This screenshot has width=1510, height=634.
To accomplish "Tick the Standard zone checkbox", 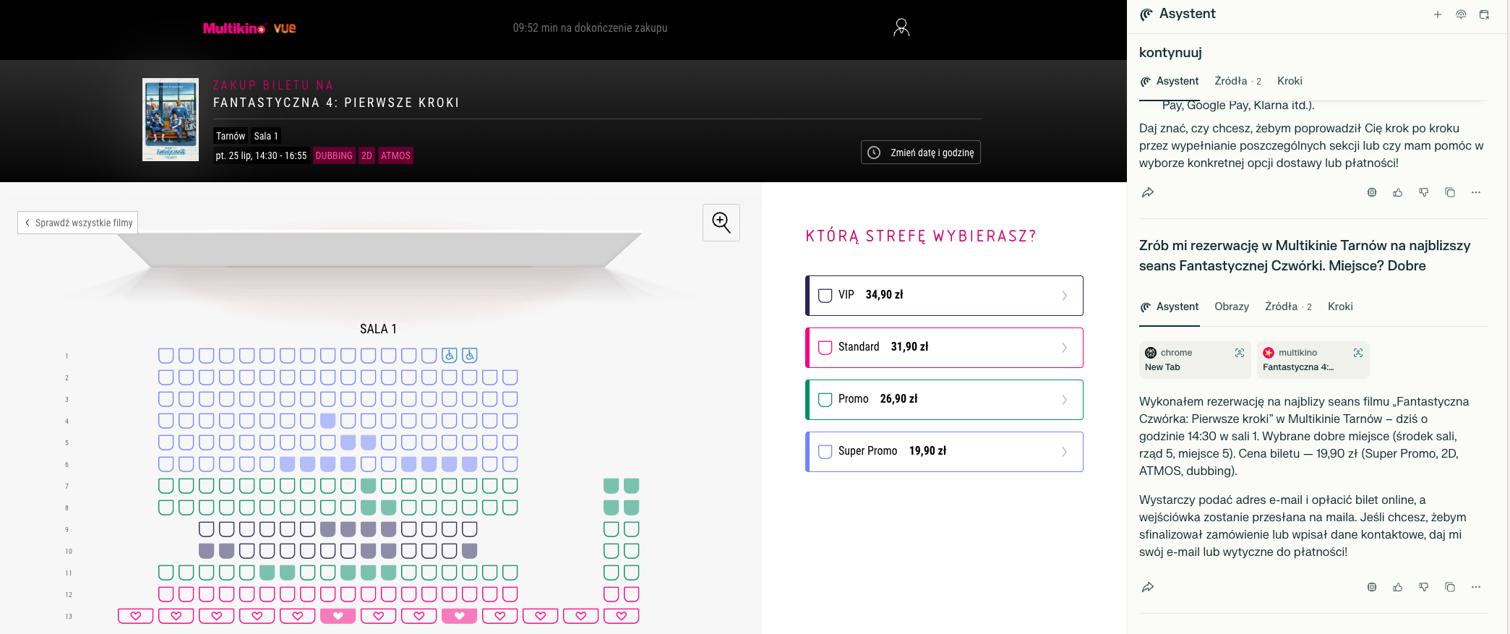I will (x=825, y=347).
